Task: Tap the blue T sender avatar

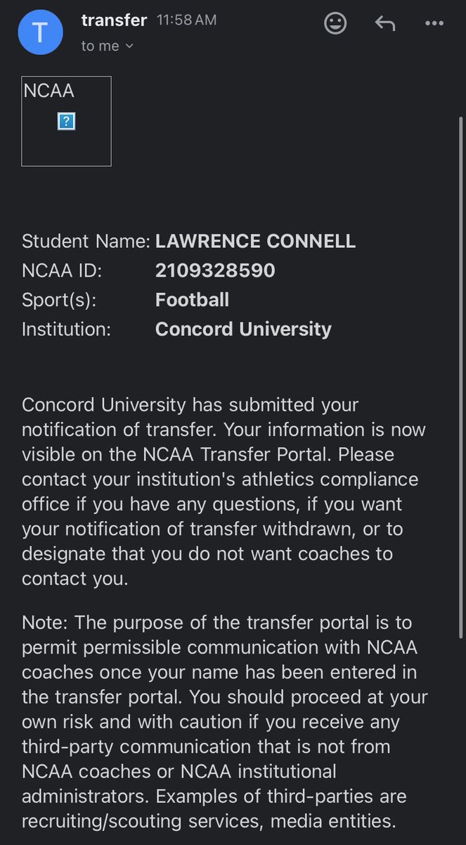Action: coord(41,32)
